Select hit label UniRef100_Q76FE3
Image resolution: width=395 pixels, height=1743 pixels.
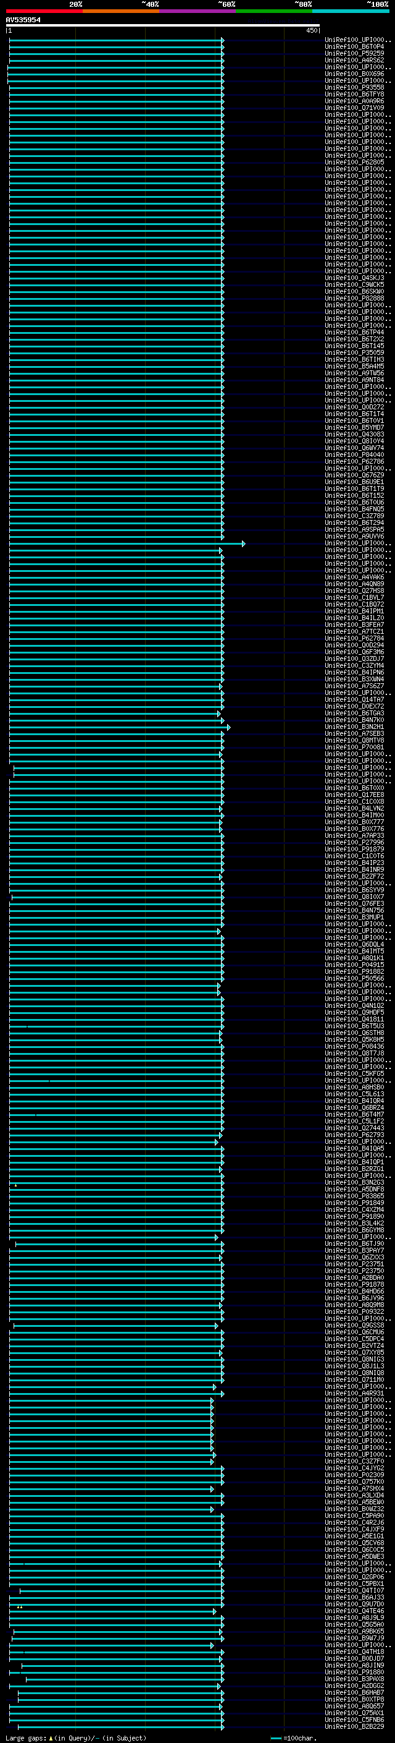(354, 903)
